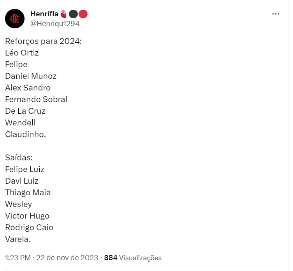
Task: Click the "Thiago Maia" text line
Action: (x=28, y=193)
